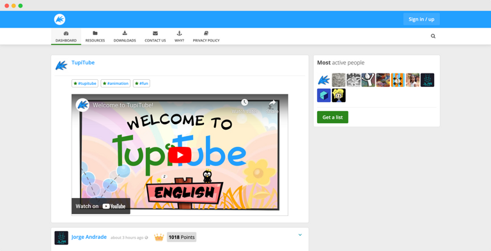Open Jorge Andrade profile link

[89, 237]
